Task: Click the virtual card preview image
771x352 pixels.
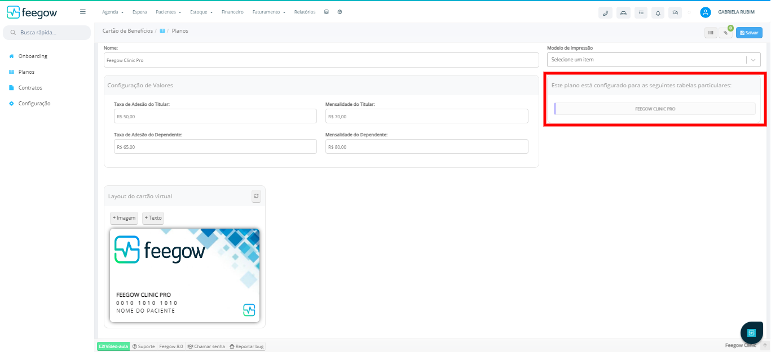Action: coord(184,275)
